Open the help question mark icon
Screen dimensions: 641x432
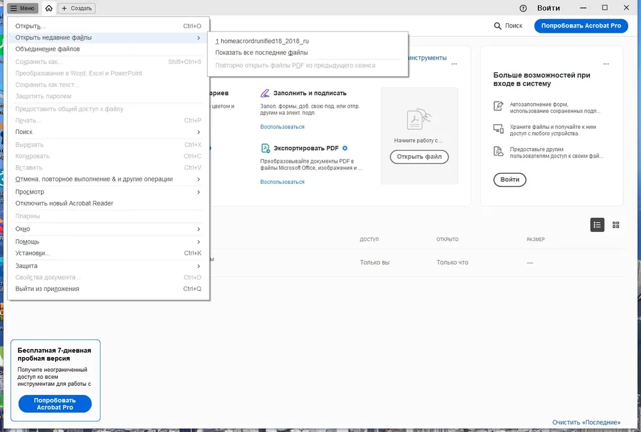point(523,8)
